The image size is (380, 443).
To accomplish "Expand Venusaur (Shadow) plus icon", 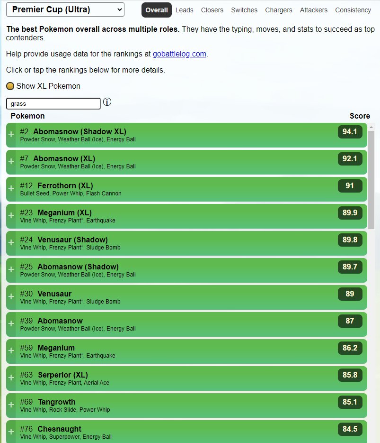I will tap(11, 242).
